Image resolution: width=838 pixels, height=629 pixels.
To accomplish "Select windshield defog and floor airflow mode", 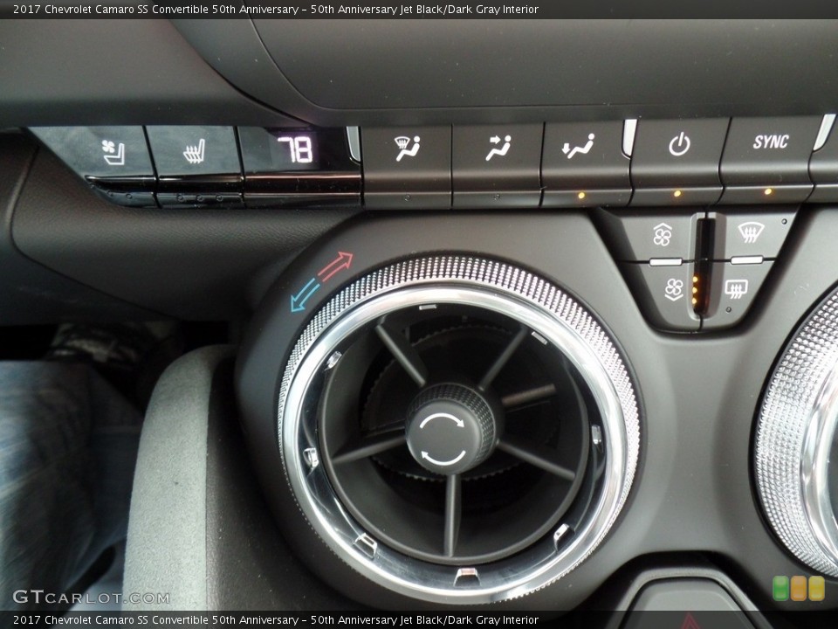I will coord(408,149).
